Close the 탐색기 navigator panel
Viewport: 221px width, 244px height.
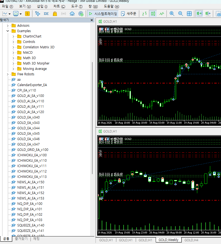click(x=92, y=20)
